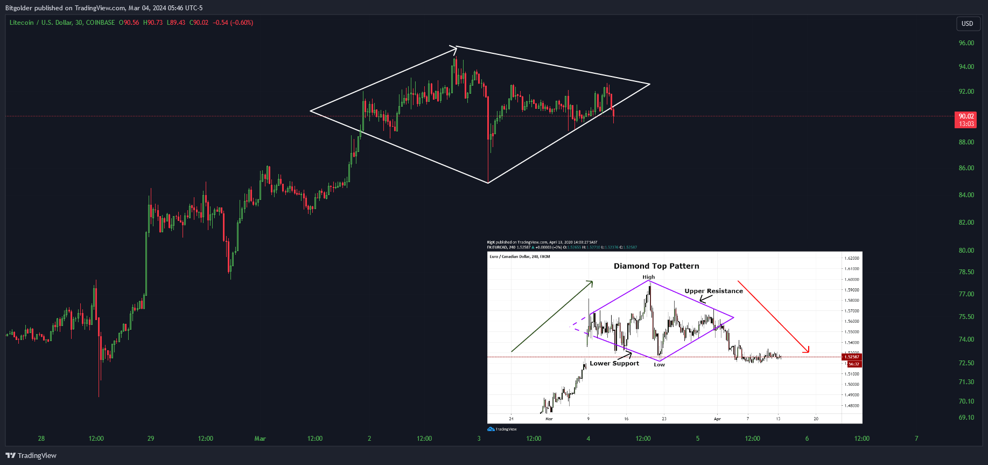Click the 69.10 price axis label
Image resolution: width=988 pixels, height=465 pixels.
tap(966, 418)
